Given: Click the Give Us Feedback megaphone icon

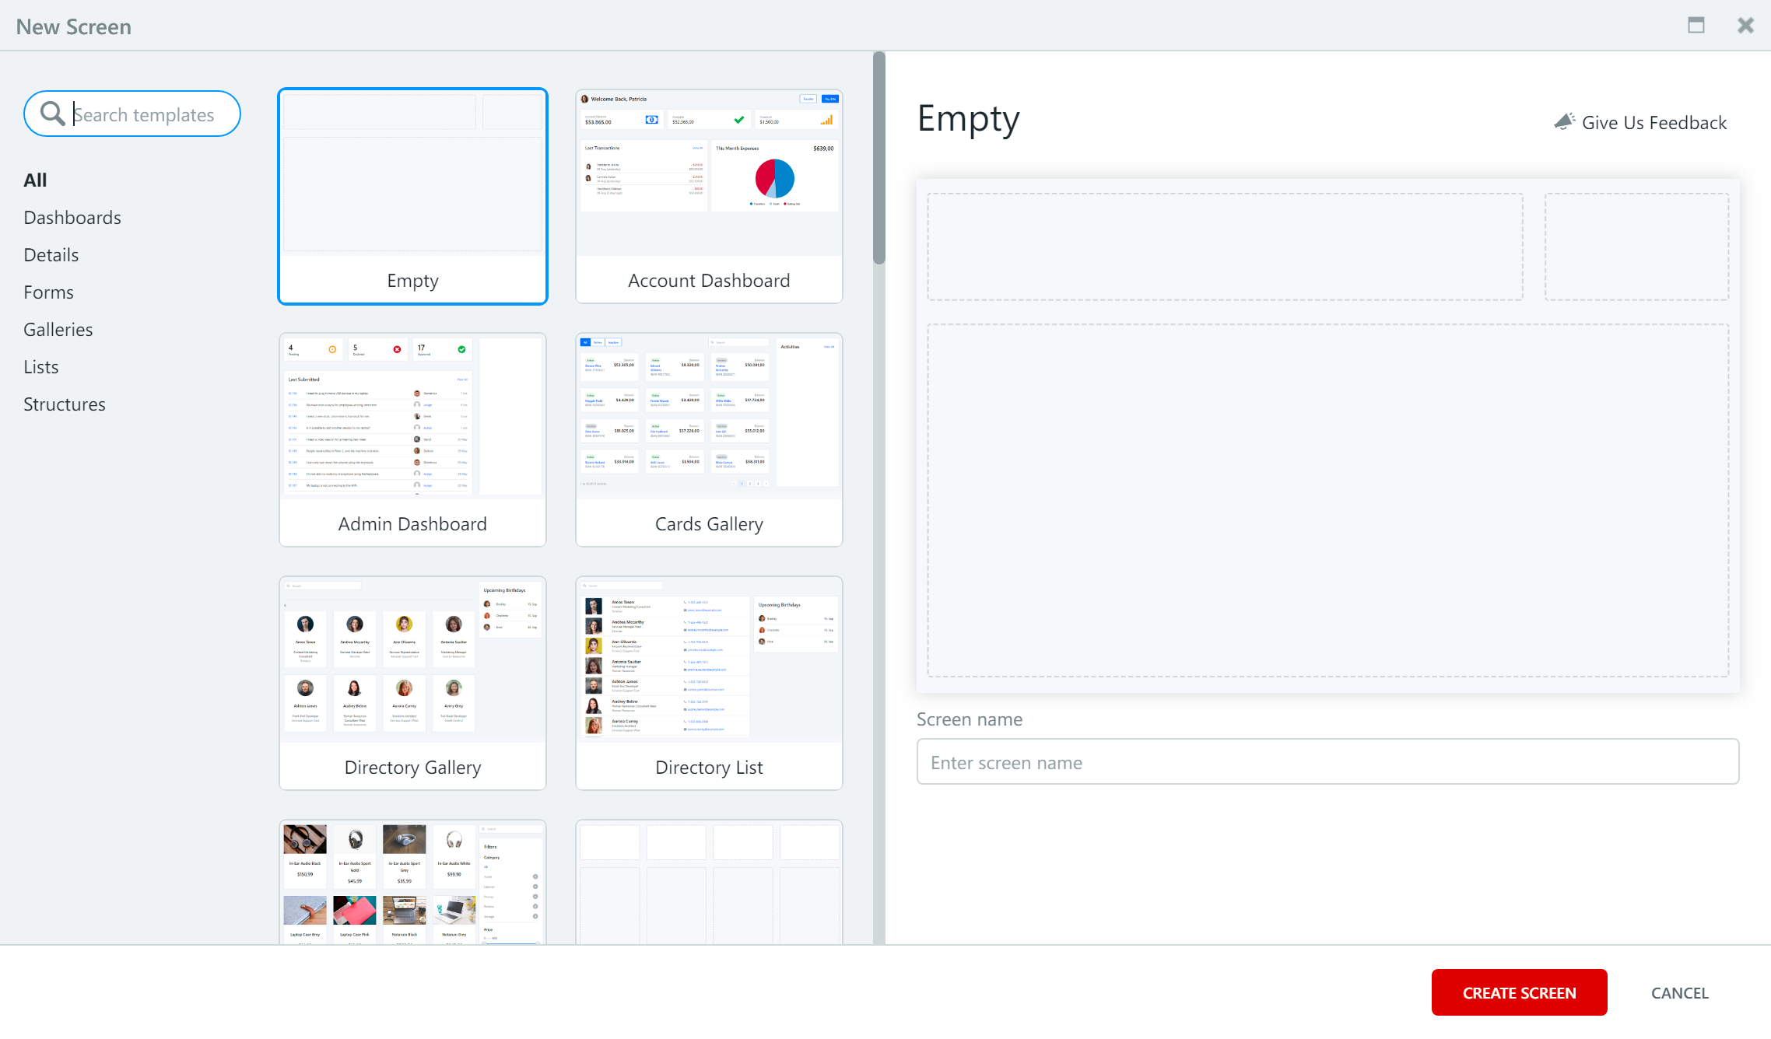Looking at the screenshot, I should point(1564,121).
